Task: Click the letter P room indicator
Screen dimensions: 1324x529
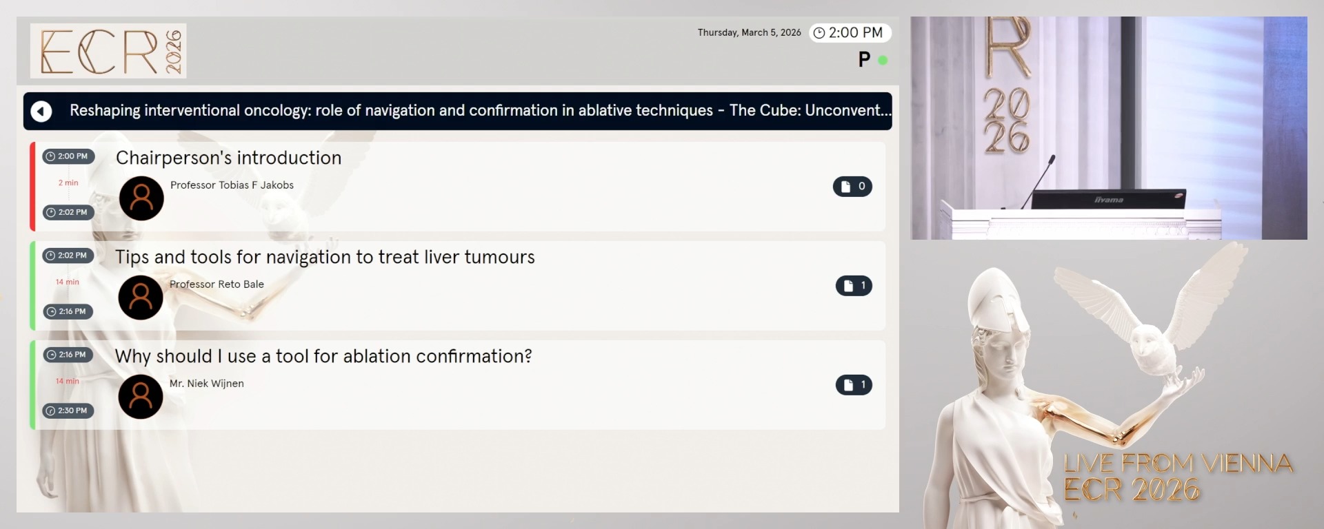Action: (864, 60)
